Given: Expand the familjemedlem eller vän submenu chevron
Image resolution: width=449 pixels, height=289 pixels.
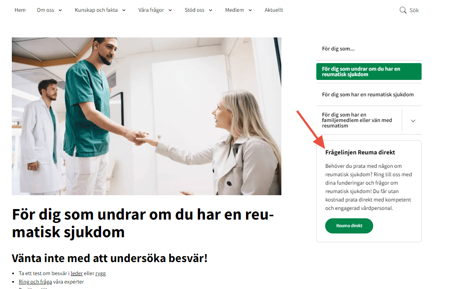Looking at the screenshot, I should [x=413, y=121].
